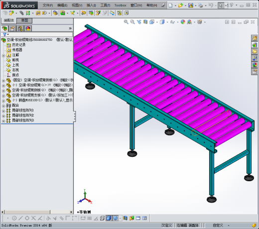Select the top-level assembly tree item
Viewport: 259px width, 229px height.
coord(37,40)
